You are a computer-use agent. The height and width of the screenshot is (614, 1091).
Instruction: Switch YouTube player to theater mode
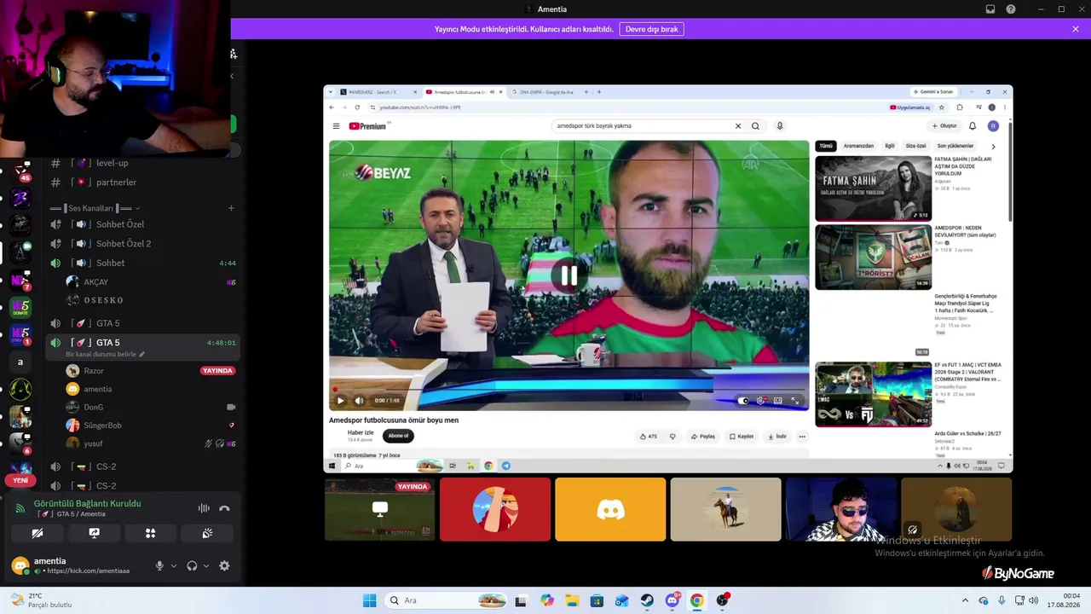point(777,401)
